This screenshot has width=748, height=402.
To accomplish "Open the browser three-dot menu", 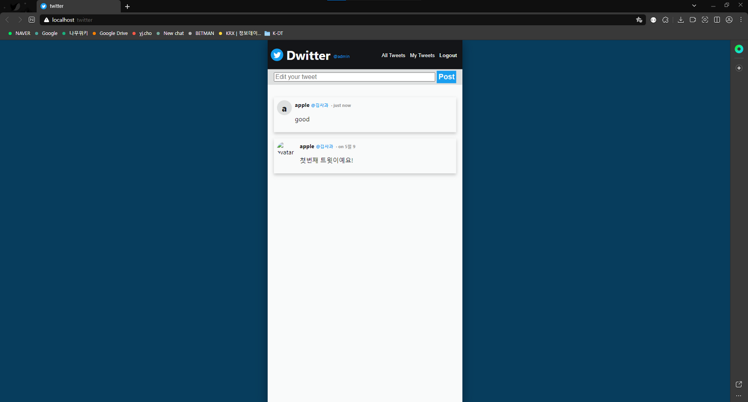I will coord(741,20).
